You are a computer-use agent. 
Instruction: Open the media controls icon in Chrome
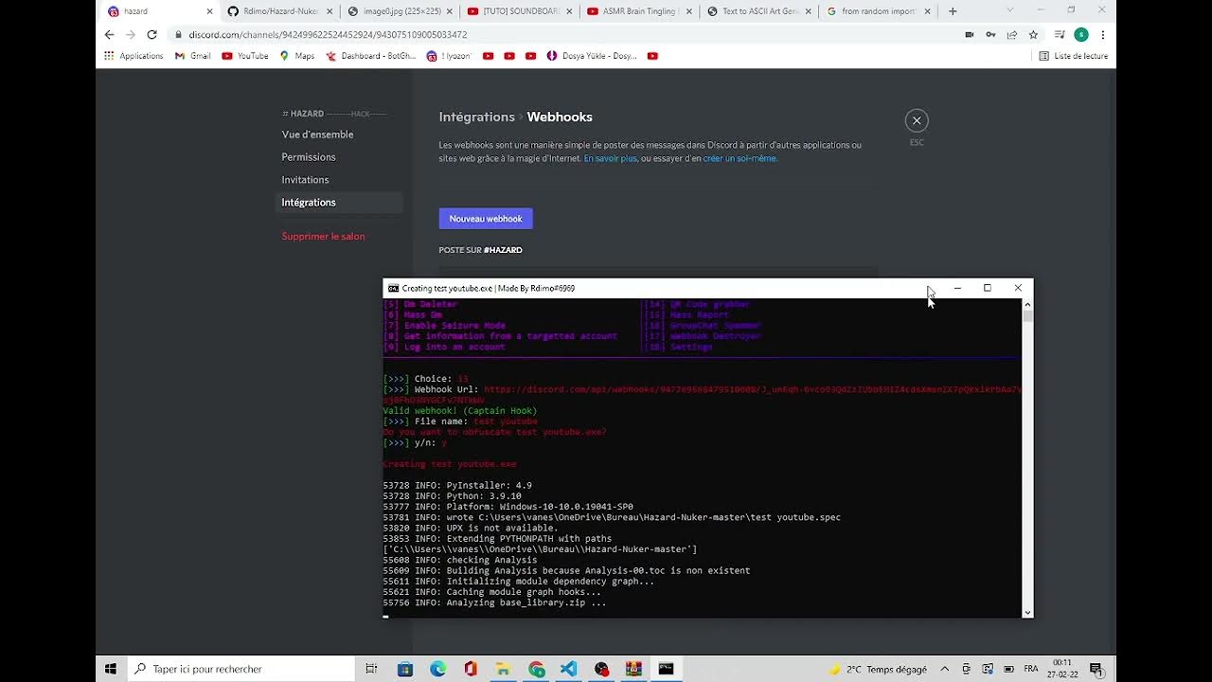[1060, 34]
